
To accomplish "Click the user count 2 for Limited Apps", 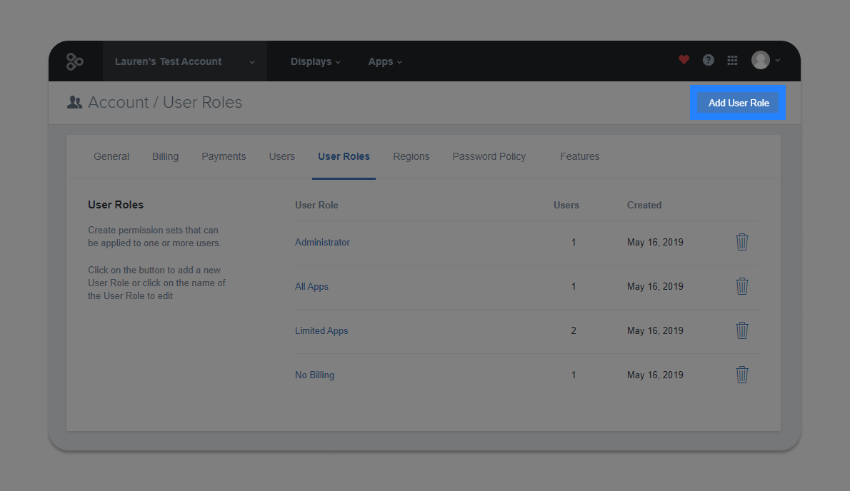I will [x=574, y=330].
